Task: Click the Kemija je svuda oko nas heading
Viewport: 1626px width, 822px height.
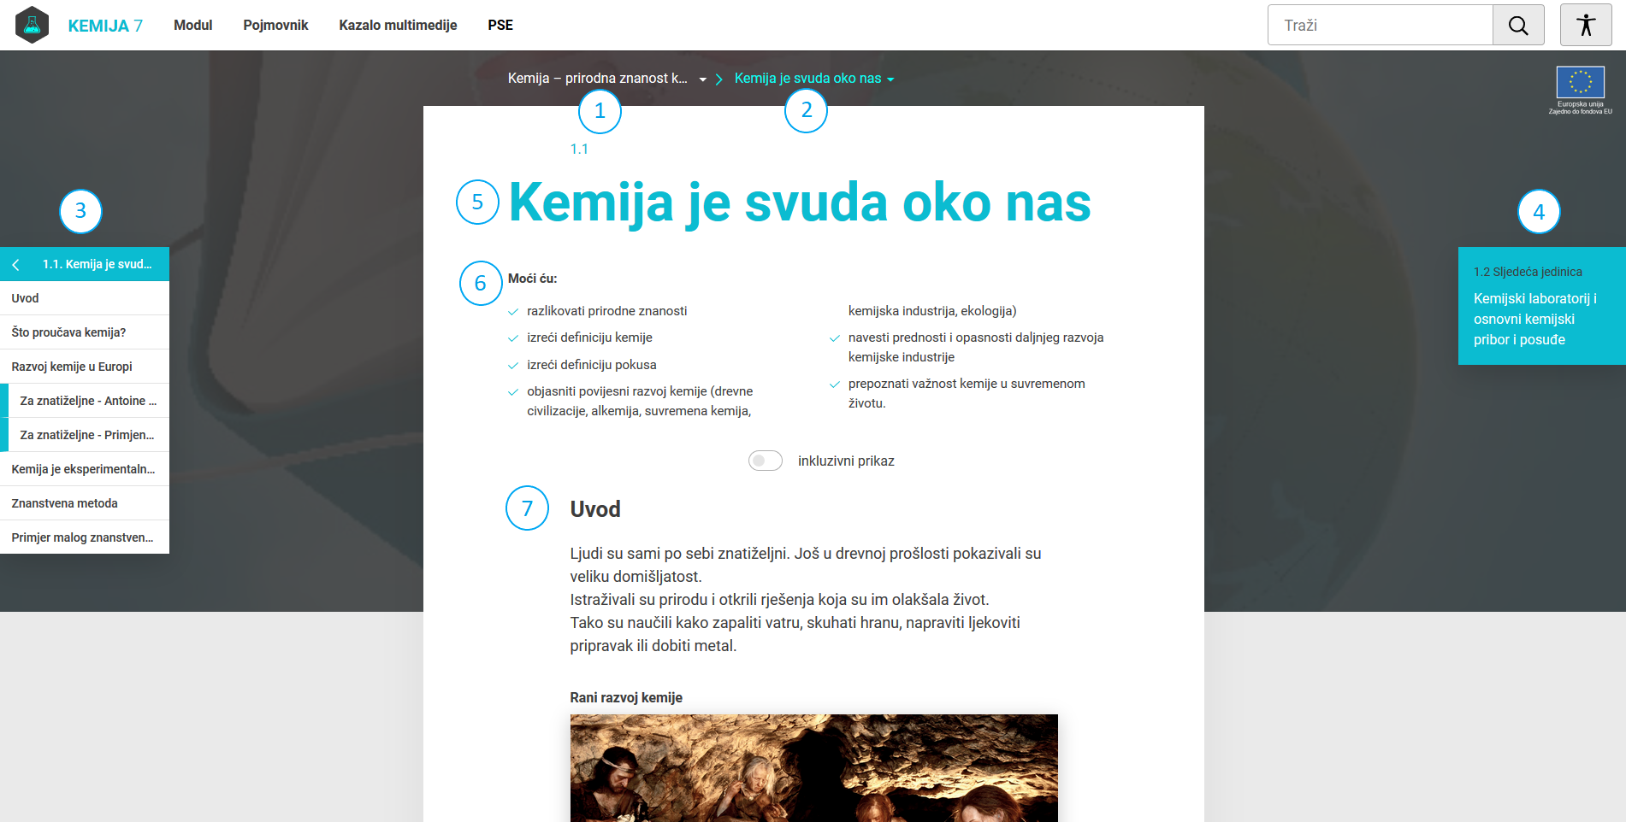Action: click(x=800, y=203)
